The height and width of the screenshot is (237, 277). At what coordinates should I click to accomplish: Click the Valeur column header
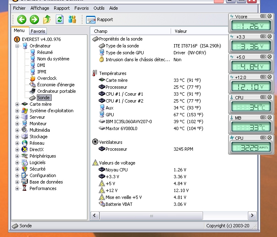coord(181,31)
